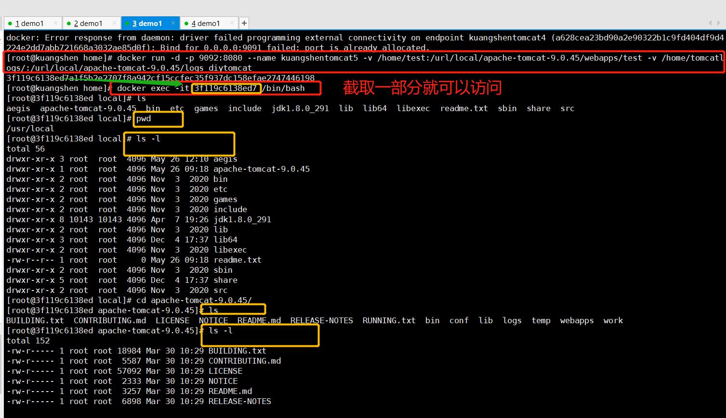
Task: Close the 4 demo1 tab
Action: [232, 23]
